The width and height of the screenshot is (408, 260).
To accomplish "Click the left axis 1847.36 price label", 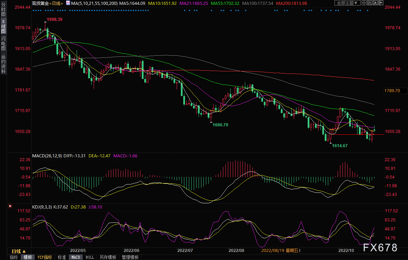I will tap(23, 69).
